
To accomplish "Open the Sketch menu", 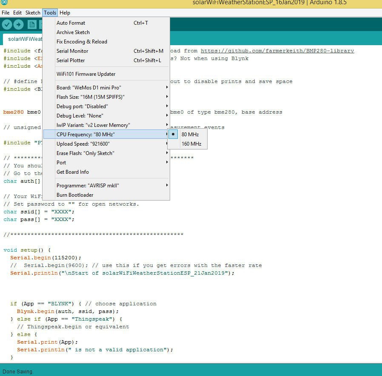I will [33, 13].
